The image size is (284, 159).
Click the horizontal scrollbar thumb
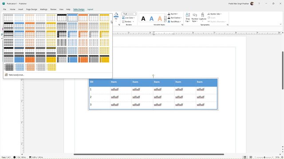pos(149,154)
